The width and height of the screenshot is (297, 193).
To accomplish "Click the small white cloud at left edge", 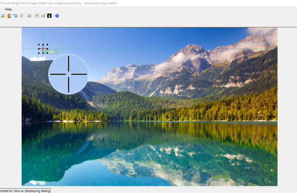I will coord(38,58).
